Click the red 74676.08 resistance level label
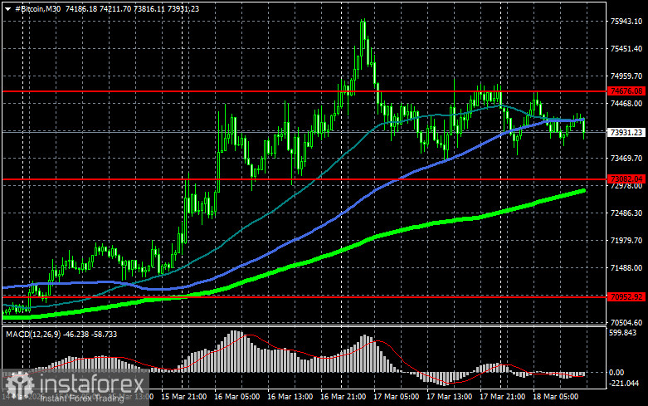Screen dimensions: 648x406 (x=626, y=91)
